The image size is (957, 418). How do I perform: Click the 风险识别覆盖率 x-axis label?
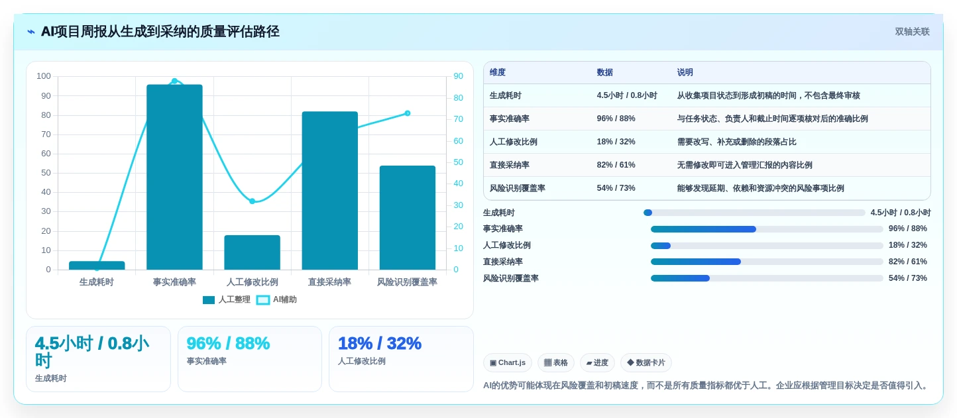tap(408, 282)
